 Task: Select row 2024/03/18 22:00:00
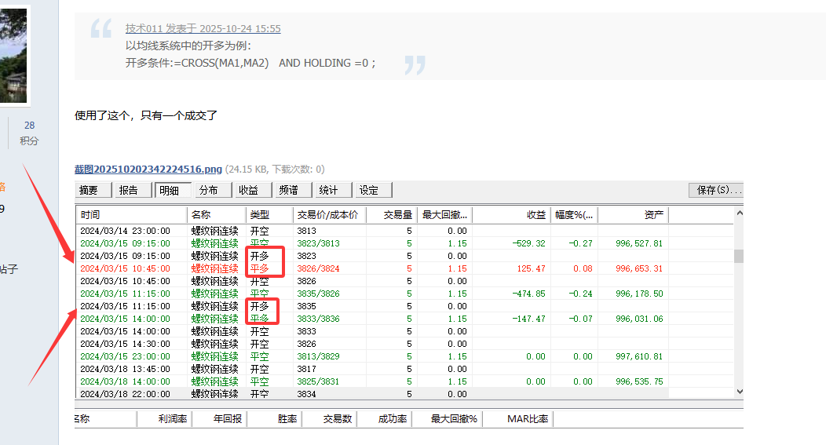coord(404,394)
